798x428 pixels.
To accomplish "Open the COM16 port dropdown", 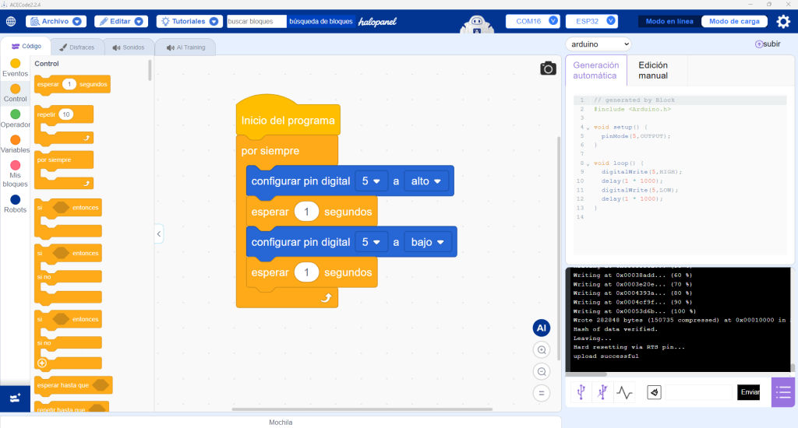I will (533, 21).
